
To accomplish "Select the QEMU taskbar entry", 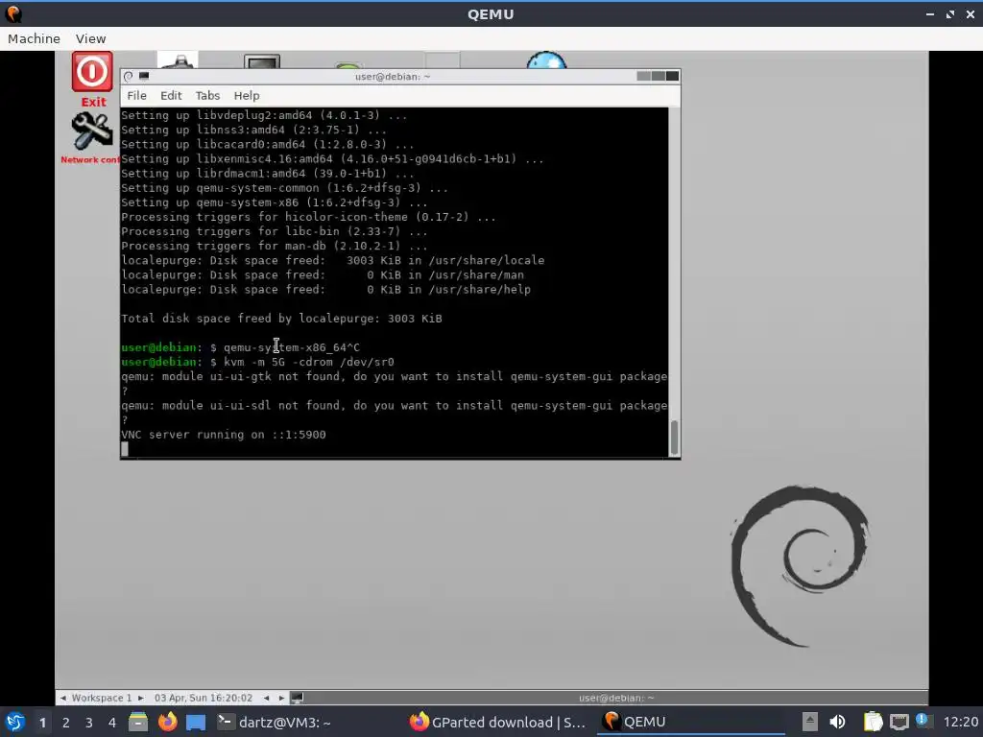I will click(690, 722).
